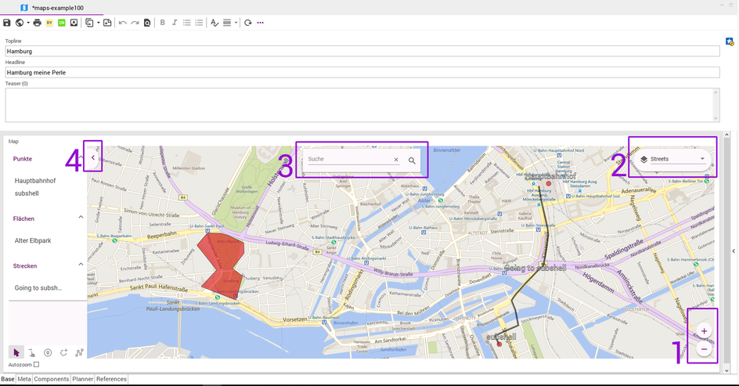Screen dimensions: 739x386
Task: Click the copy document icon
Action: (x=89, y=23)
